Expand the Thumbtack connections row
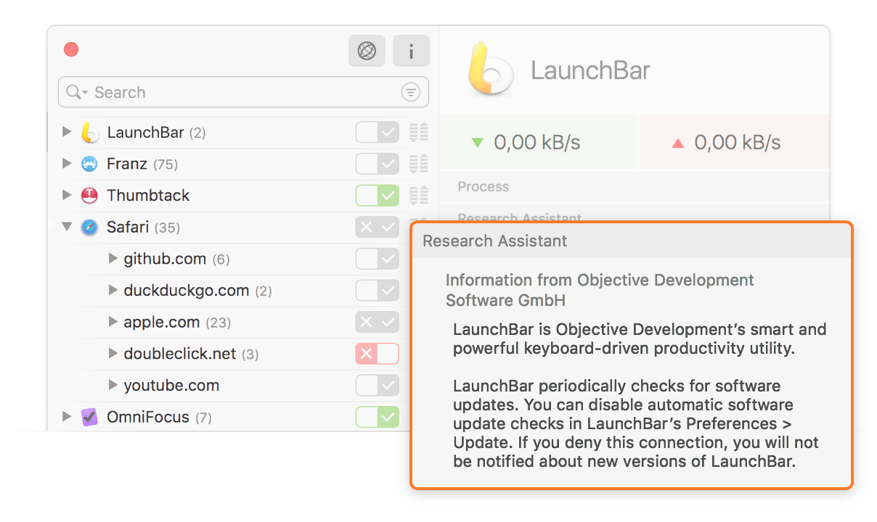 click(67, 195)
